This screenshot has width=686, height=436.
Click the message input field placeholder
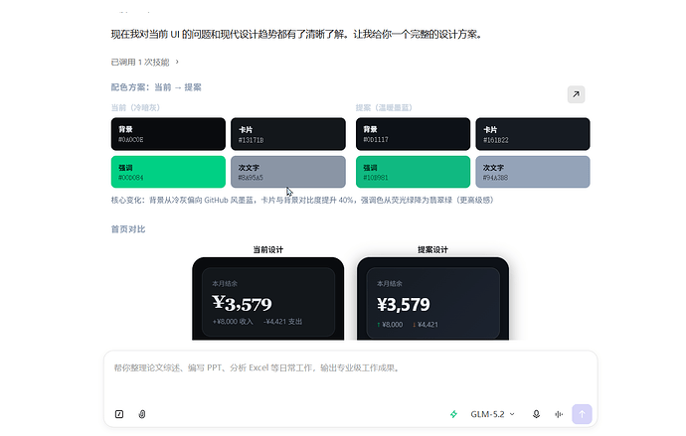coord(257,367)
